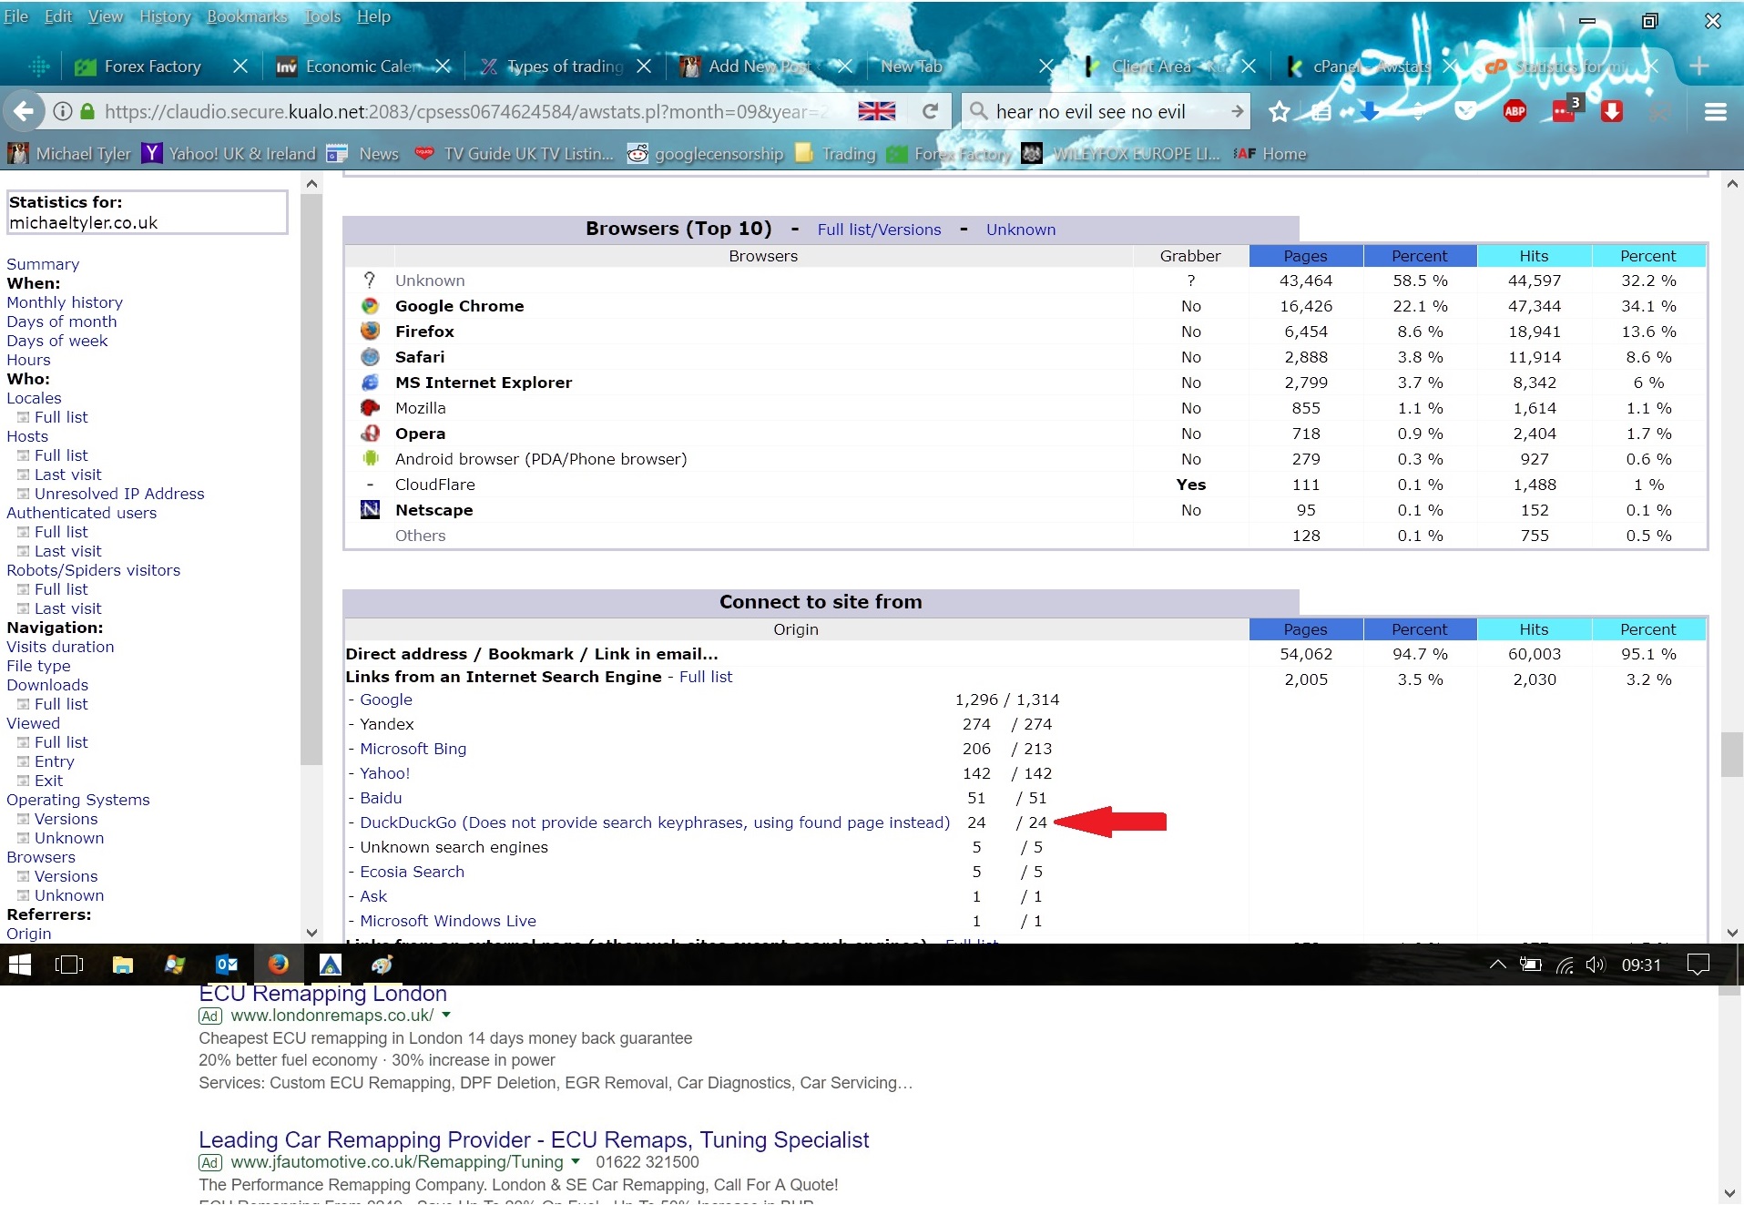Open the DuckDuckGo origin link

point(655,822)
